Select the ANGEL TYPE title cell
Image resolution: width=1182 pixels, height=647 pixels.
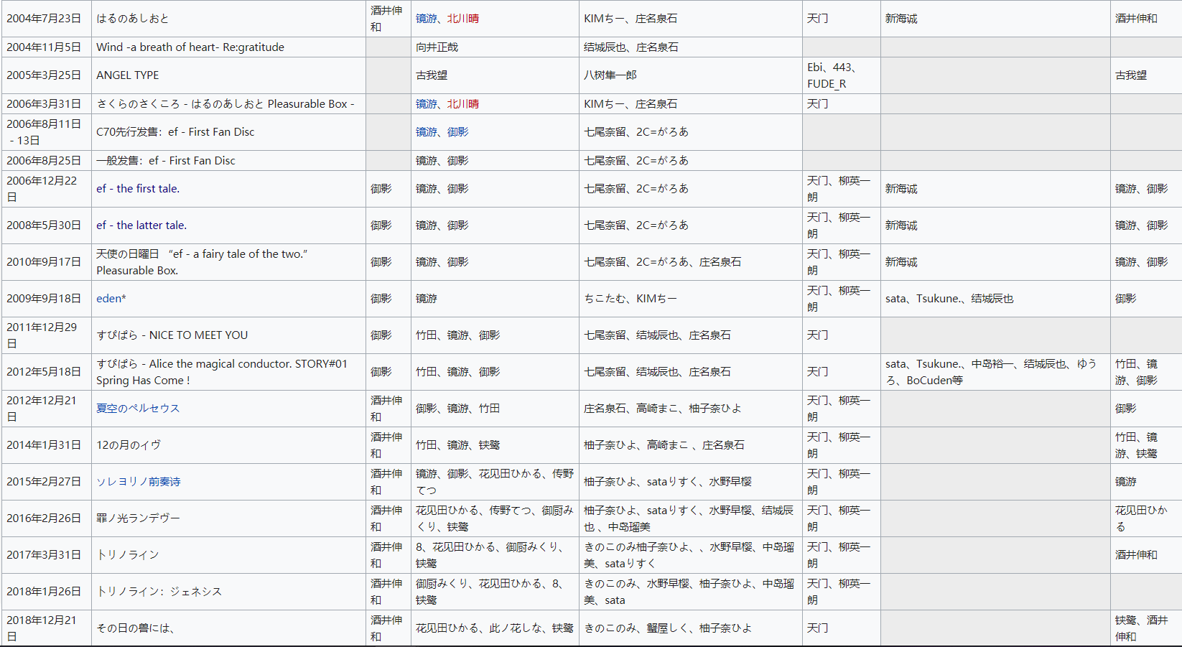tap(128, 75)
